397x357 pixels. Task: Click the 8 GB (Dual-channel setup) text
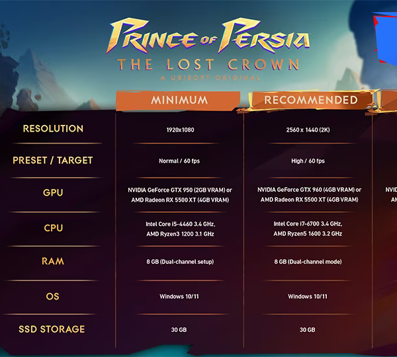180,262
